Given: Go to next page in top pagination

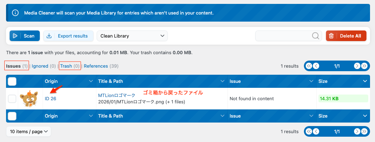Looking at the screenshot, I should pyautogui.click(x=357, y=66).
